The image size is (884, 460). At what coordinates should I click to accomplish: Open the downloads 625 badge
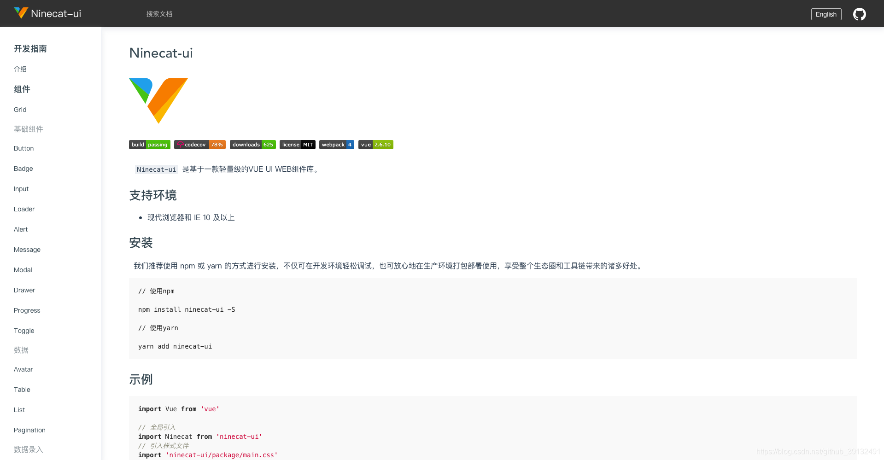[x=253, y=145]
